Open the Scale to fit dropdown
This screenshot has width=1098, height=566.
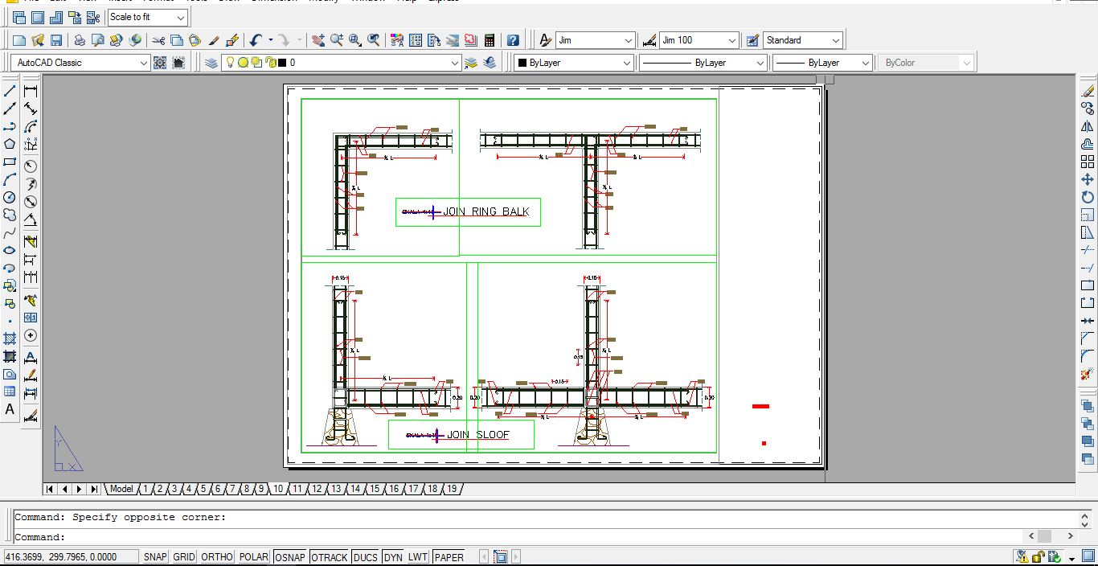[180, 17]
